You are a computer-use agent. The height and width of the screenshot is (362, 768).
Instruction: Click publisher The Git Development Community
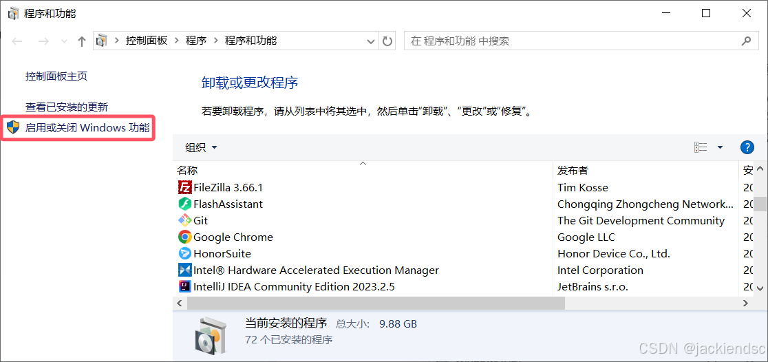(x=641, y=220)
